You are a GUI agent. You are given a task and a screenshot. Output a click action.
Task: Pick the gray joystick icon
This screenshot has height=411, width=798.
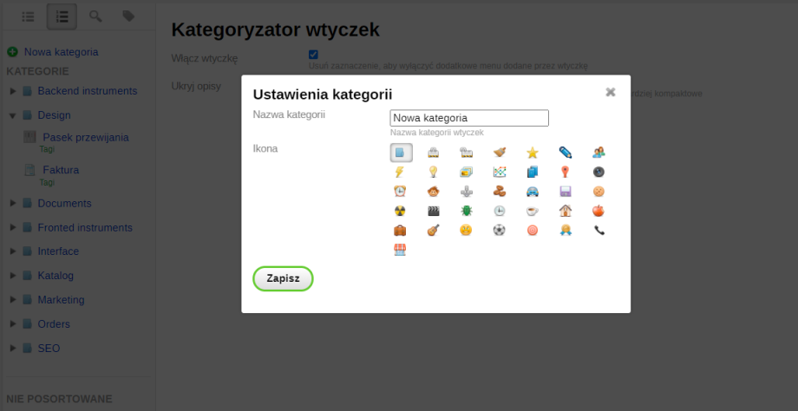(x=466, y=192)
